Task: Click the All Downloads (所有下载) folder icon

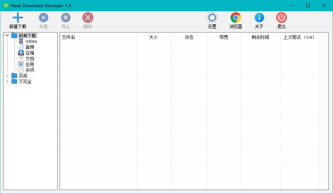Action: [14, 35]
